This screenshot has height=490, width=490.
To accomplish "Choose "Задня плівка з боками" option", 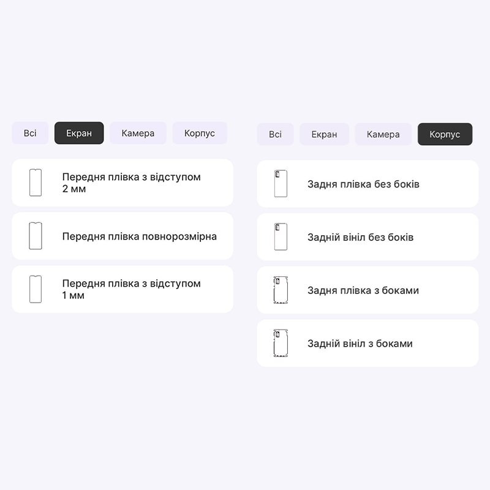I will point(367,290).
